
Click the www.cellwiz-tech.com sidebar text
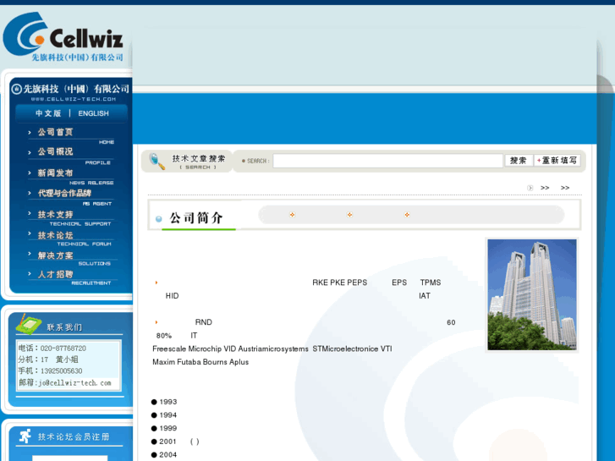click(x=74, y=99)
